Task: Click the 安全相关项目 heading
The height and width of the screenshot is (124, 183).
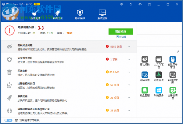Action: 25,58
